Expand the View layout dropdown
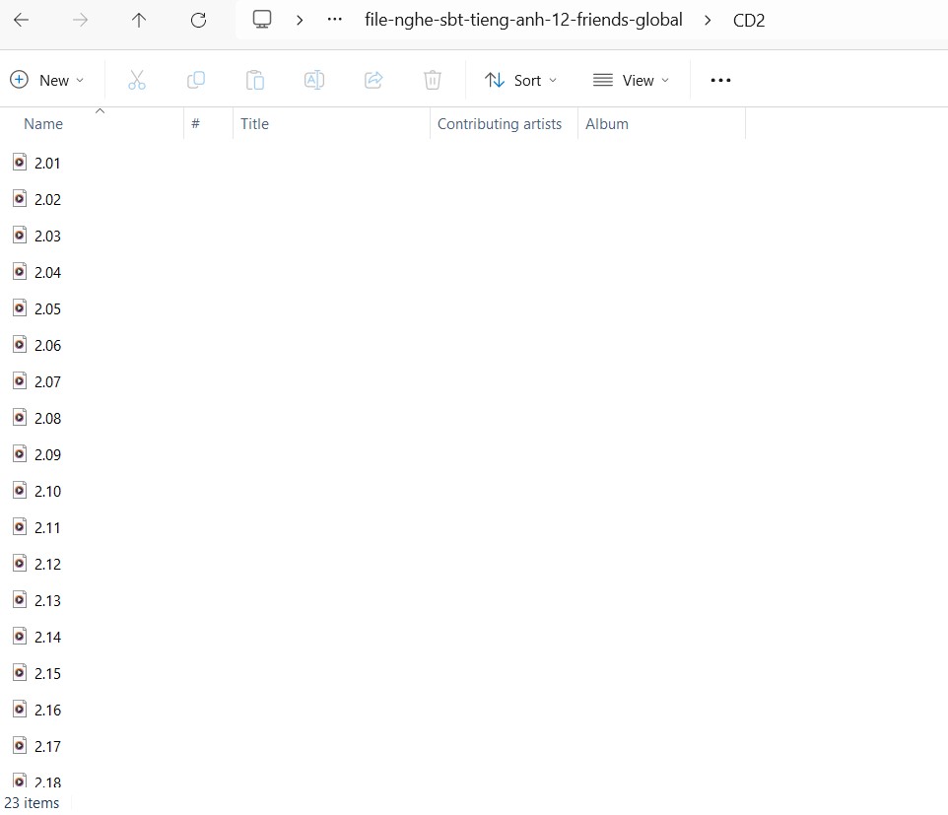Screen dimensions: 948x815 631,80
